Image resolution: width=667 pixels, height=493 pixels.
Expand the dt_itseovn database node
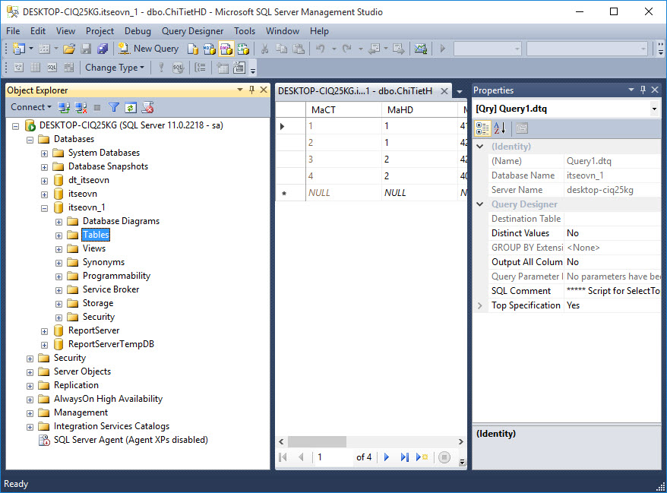[x=44, y=181]
